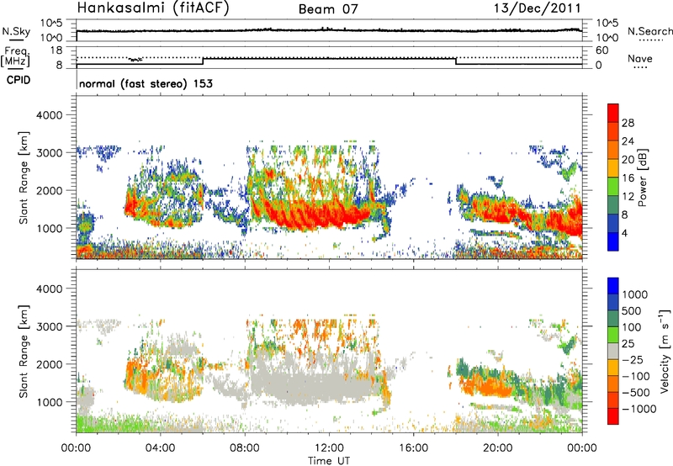Click the '20:00' time axis tick
This screenshot has width=673, height=466.
click(x=498, y=448)
